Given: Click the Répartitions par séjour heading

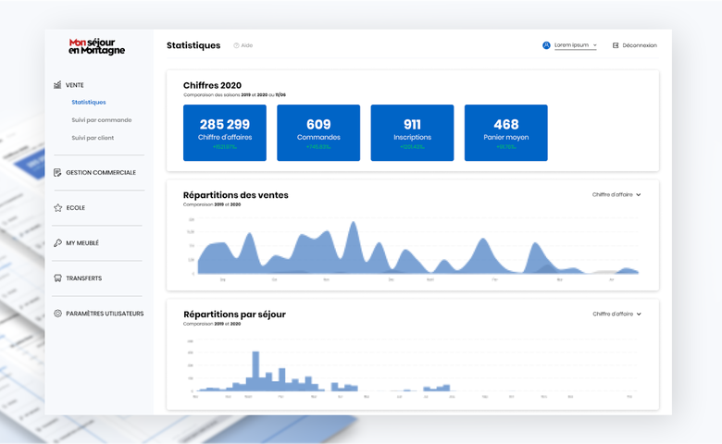Looking at the screenshot, I should click(234, 314).
